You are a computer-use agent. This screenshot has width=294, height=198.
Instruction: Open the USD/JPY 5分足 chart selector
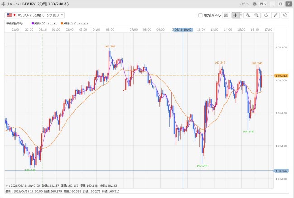34,15
